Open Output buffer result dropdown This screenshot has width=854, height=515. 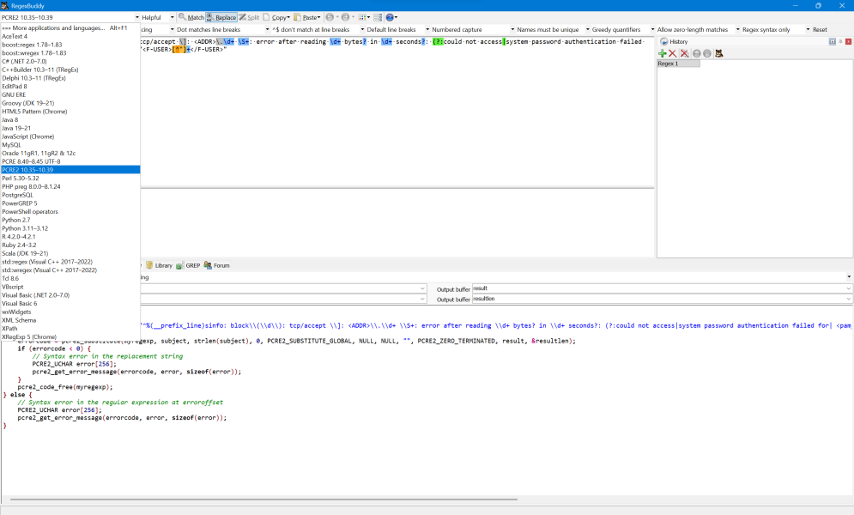(x=849, y=288)
